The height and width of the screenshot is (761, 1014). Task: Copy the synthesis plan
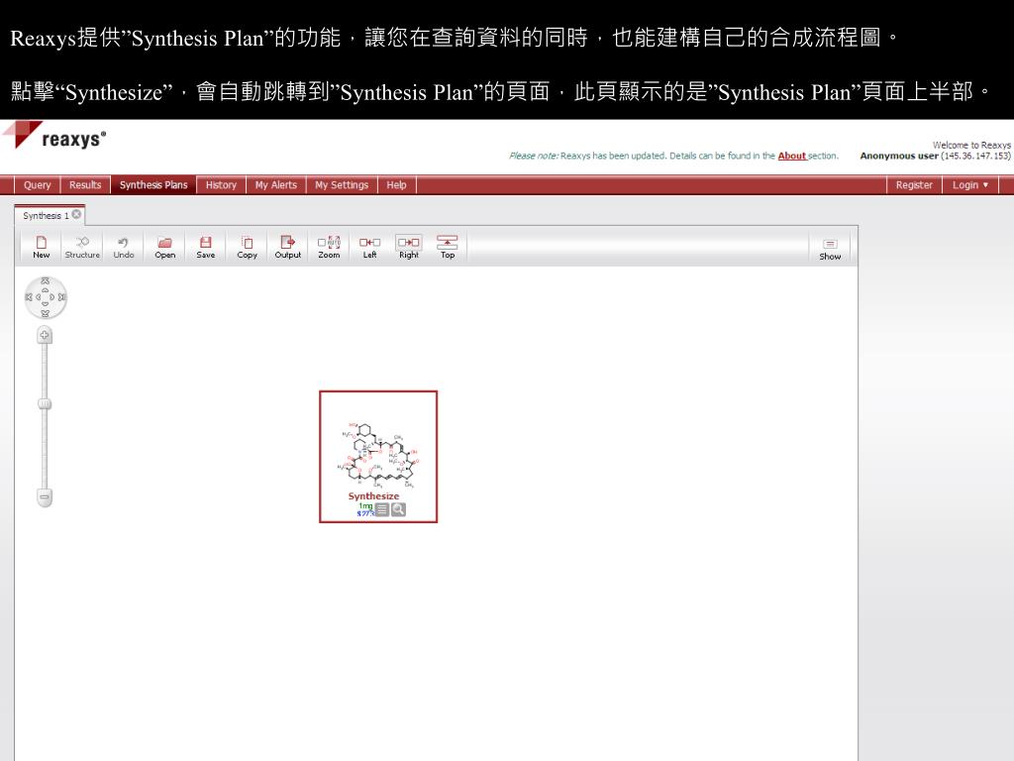[247, 247]
